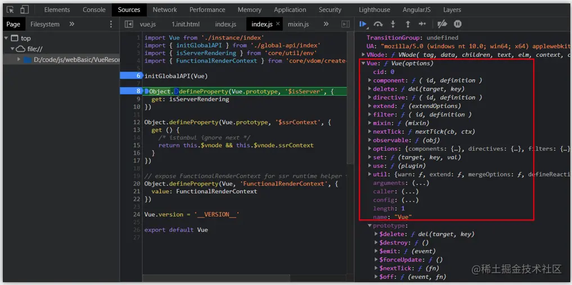This screenshot has height=285, width=572.
Task: Resume script execution in debugger
Action: click(363, 24)
